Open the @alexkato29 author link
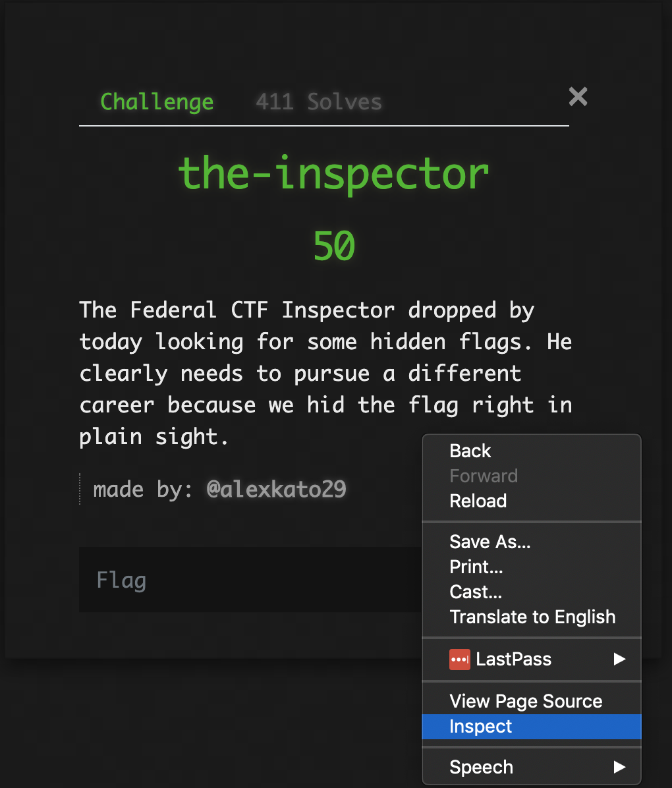The height and width of the screenshot is (788, 672). 276,489
